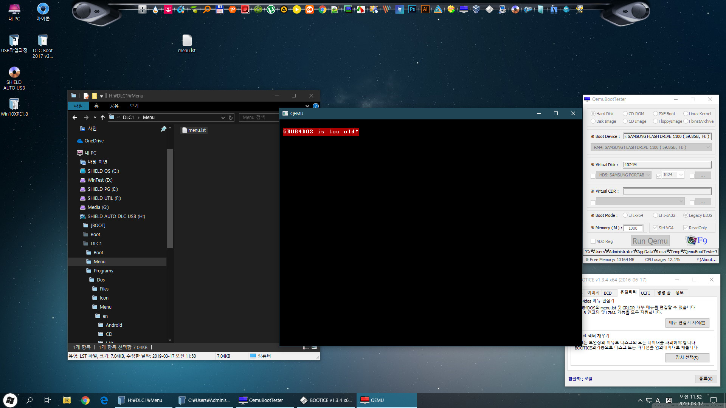Launch uTorrent from the top dock
Image resolution: width=726 pixels, height=408 pixels.
pyautogui.click(x=271, y=9)
